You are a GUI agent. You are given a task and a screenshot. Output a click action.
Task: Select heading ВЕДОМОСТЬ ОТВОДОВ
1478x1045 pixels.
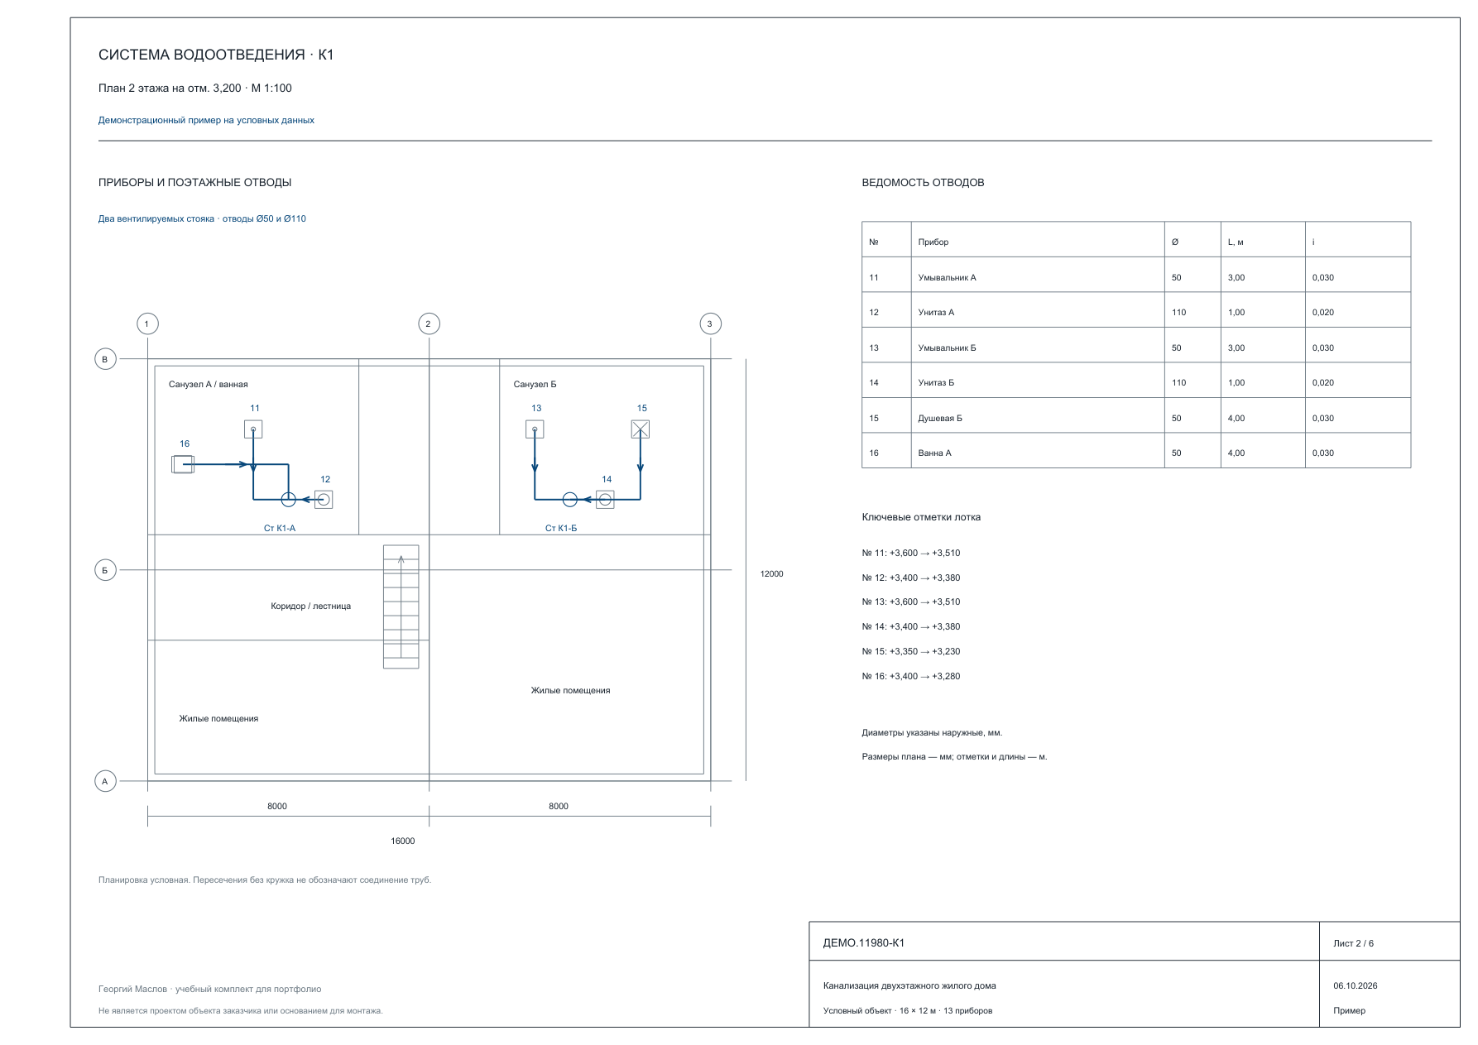pyautogui.click(x=923, y=183)
